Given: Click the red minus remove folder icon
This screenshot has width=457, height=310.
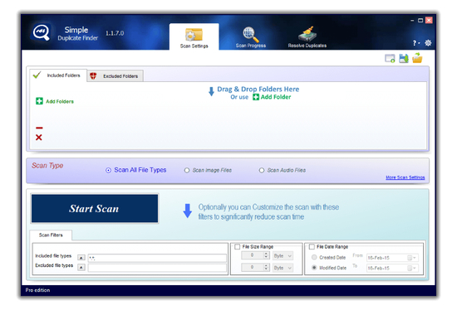Looking at the screenshot, I should [39, 128].
